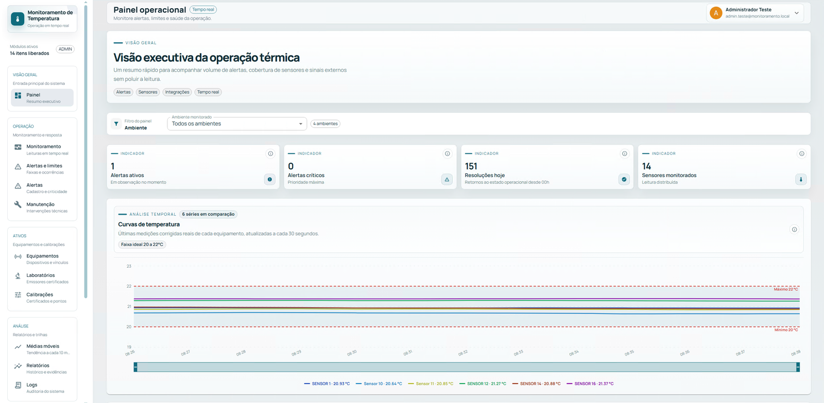Go to Equipamentos in the sidebar
This screenshot has width=824, height=403.
42,259
